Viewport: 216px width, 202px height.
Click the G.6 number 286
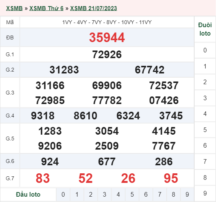[x=164, y=161]
